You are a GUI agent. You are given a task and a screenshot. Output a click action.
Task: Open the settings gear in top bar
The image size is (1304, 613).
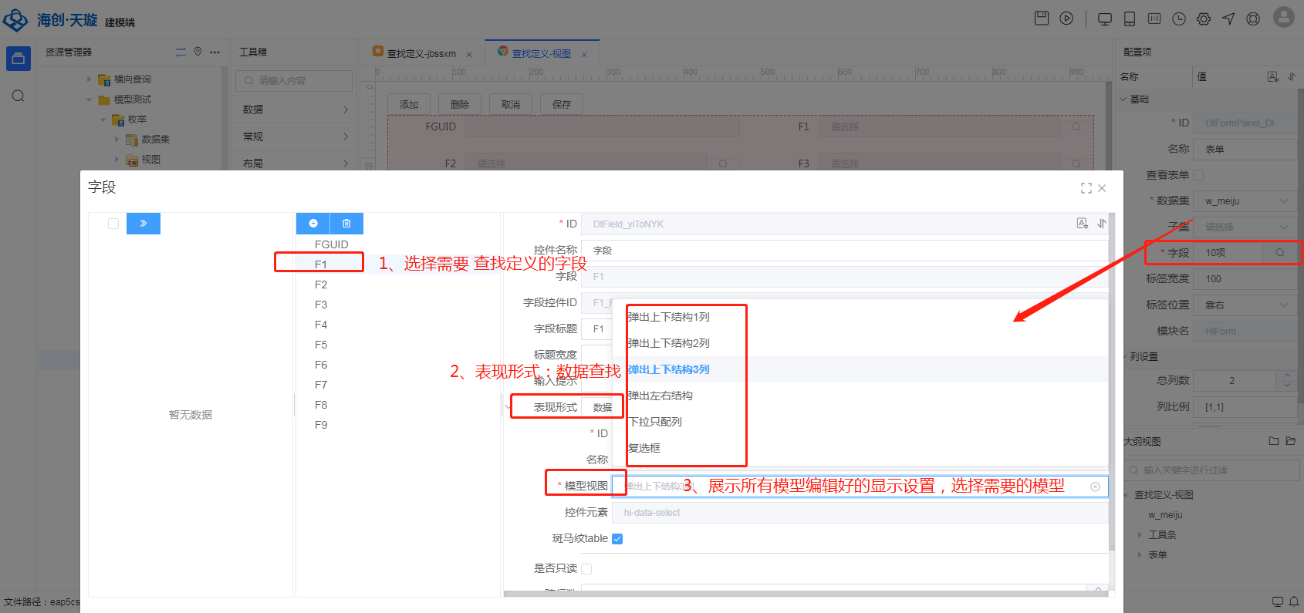[x=1204, y=19]
